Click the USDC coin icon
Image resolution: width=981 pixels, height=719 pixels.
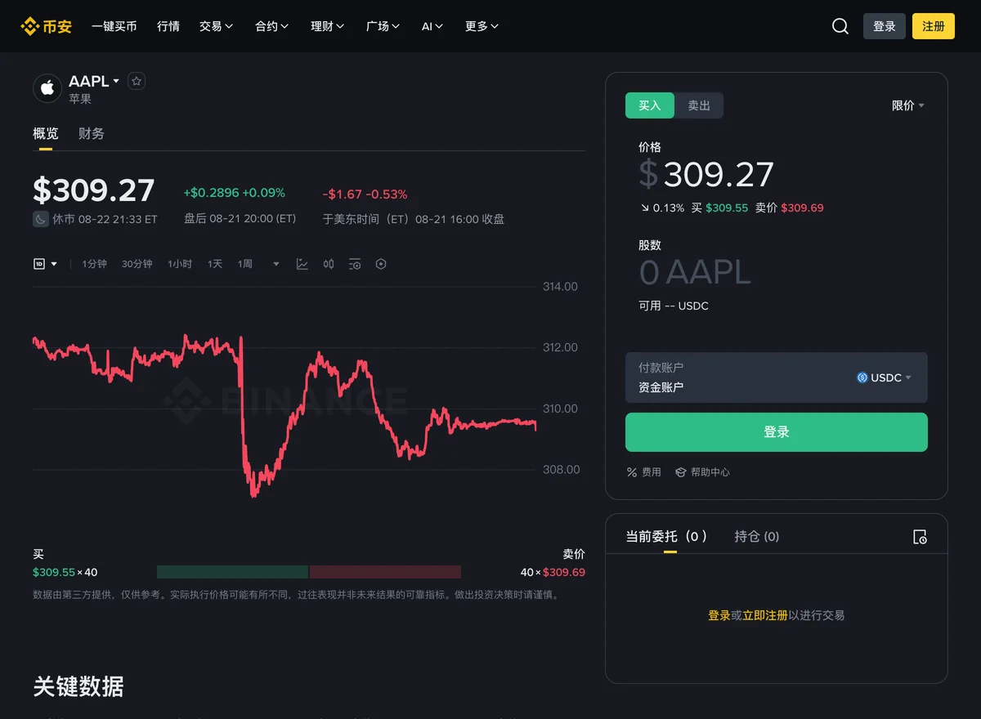click(x=862, y=377)
